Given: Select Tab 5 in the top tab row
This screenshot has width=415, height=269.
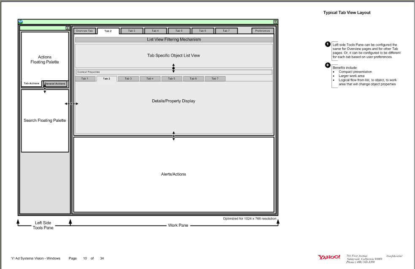Looking at the screenshot, I should (179, 30).
